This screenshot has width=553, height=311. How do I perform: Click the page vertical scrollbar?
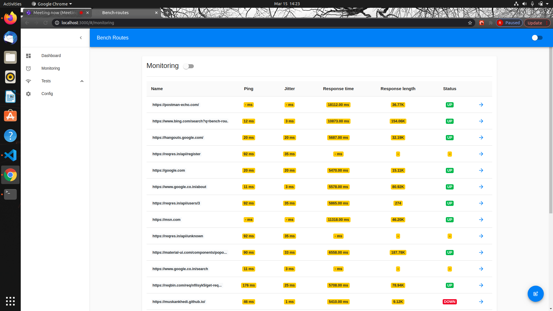(x=551, y=130)
